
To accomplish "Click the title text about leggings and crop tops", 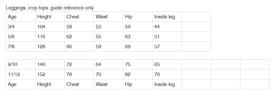I will click(x=50, y=8).
